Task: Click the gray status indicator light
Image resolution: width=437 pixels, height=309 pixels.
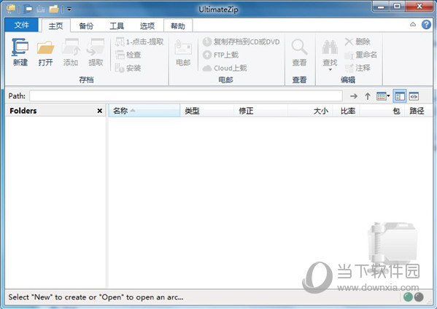Action: coord(419,297)
